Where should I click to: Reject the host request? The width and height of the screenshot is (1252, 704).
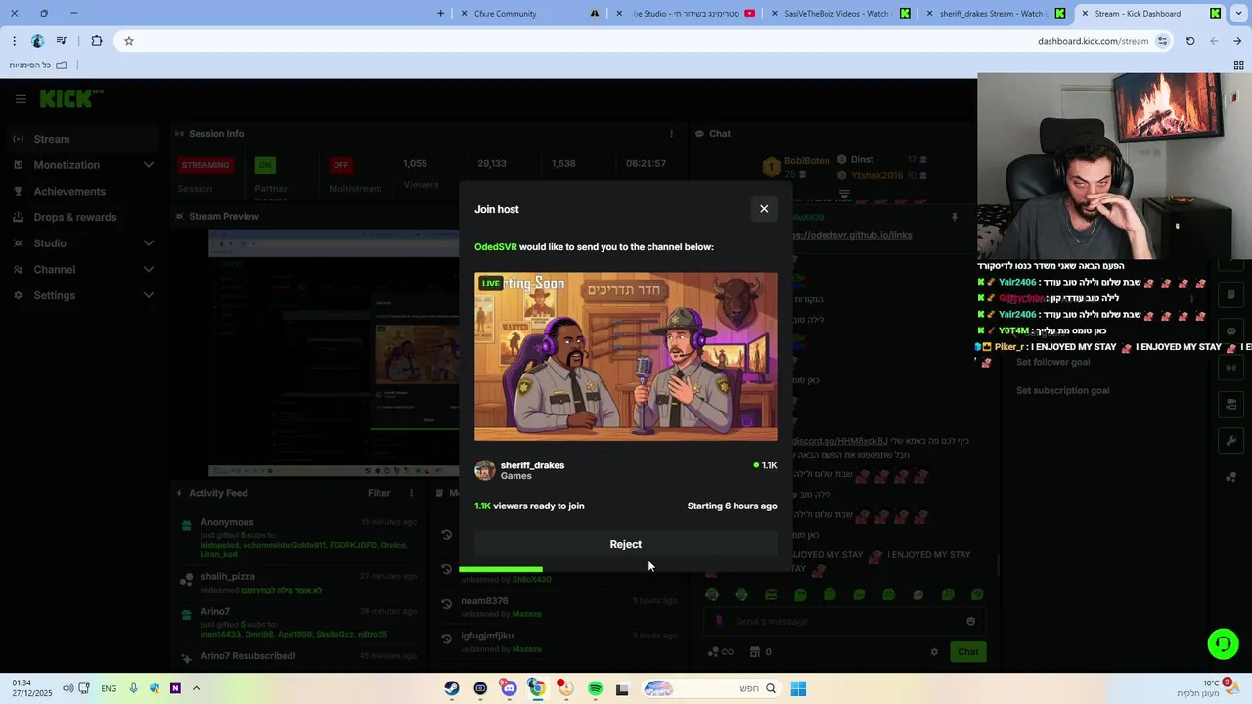coord(626,545)
